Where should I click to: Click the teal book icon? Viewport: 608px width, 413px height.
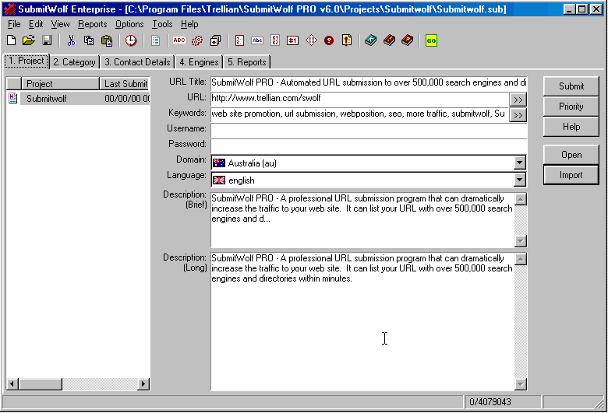click(x=371, y=40)
